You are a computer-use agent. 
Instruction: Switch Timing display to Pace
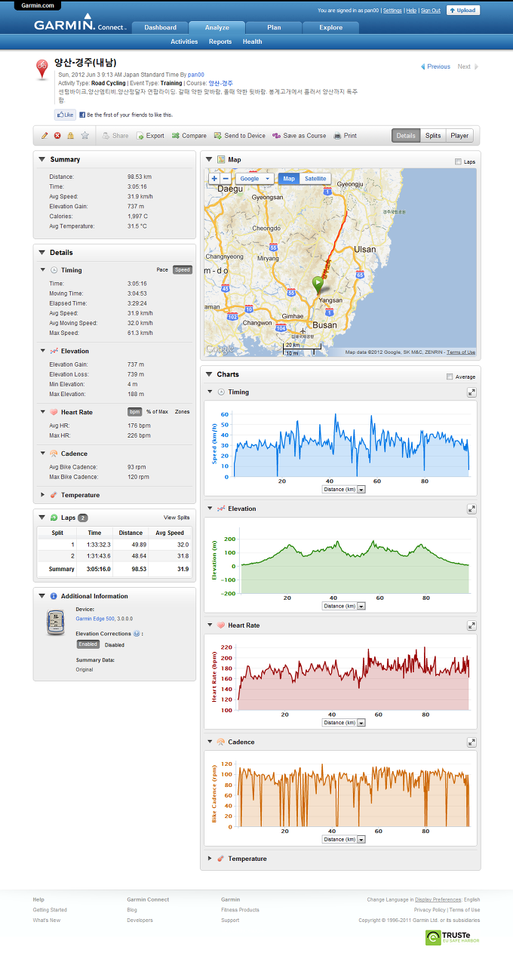[162, 270]
